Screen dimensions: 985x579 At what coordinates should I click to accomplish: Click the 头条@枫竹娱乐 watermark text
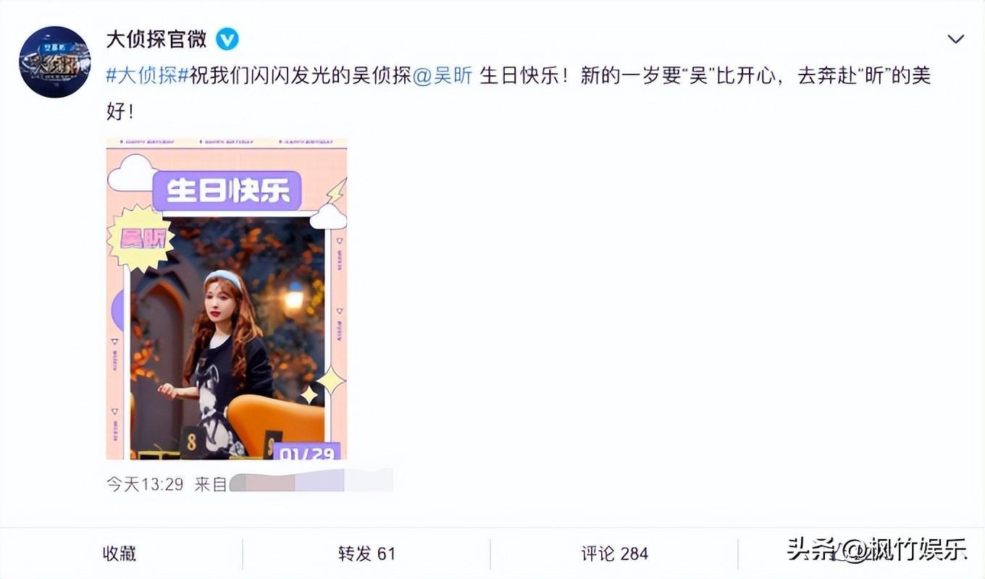tap(877, 549)
